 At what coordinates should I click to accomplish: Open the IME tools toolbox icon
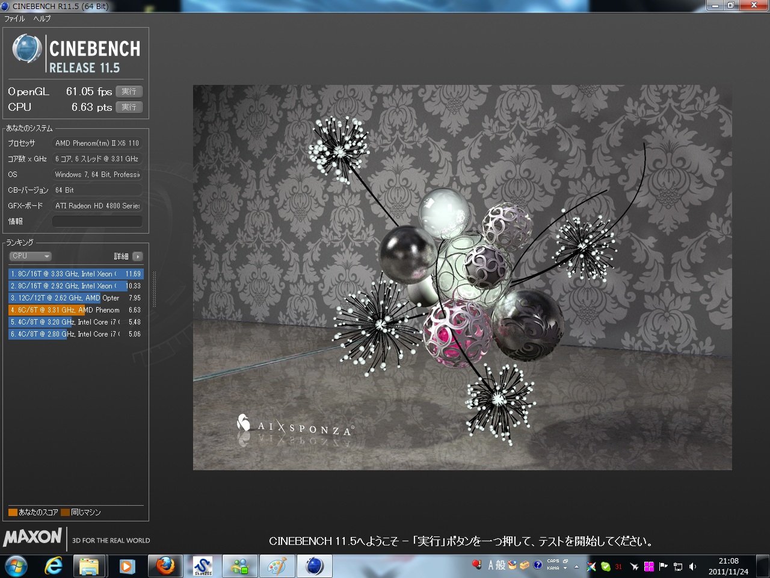[x=525, y=565]
